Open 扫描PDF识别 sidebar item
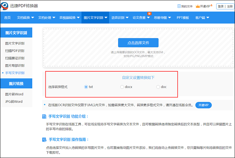 15,51
